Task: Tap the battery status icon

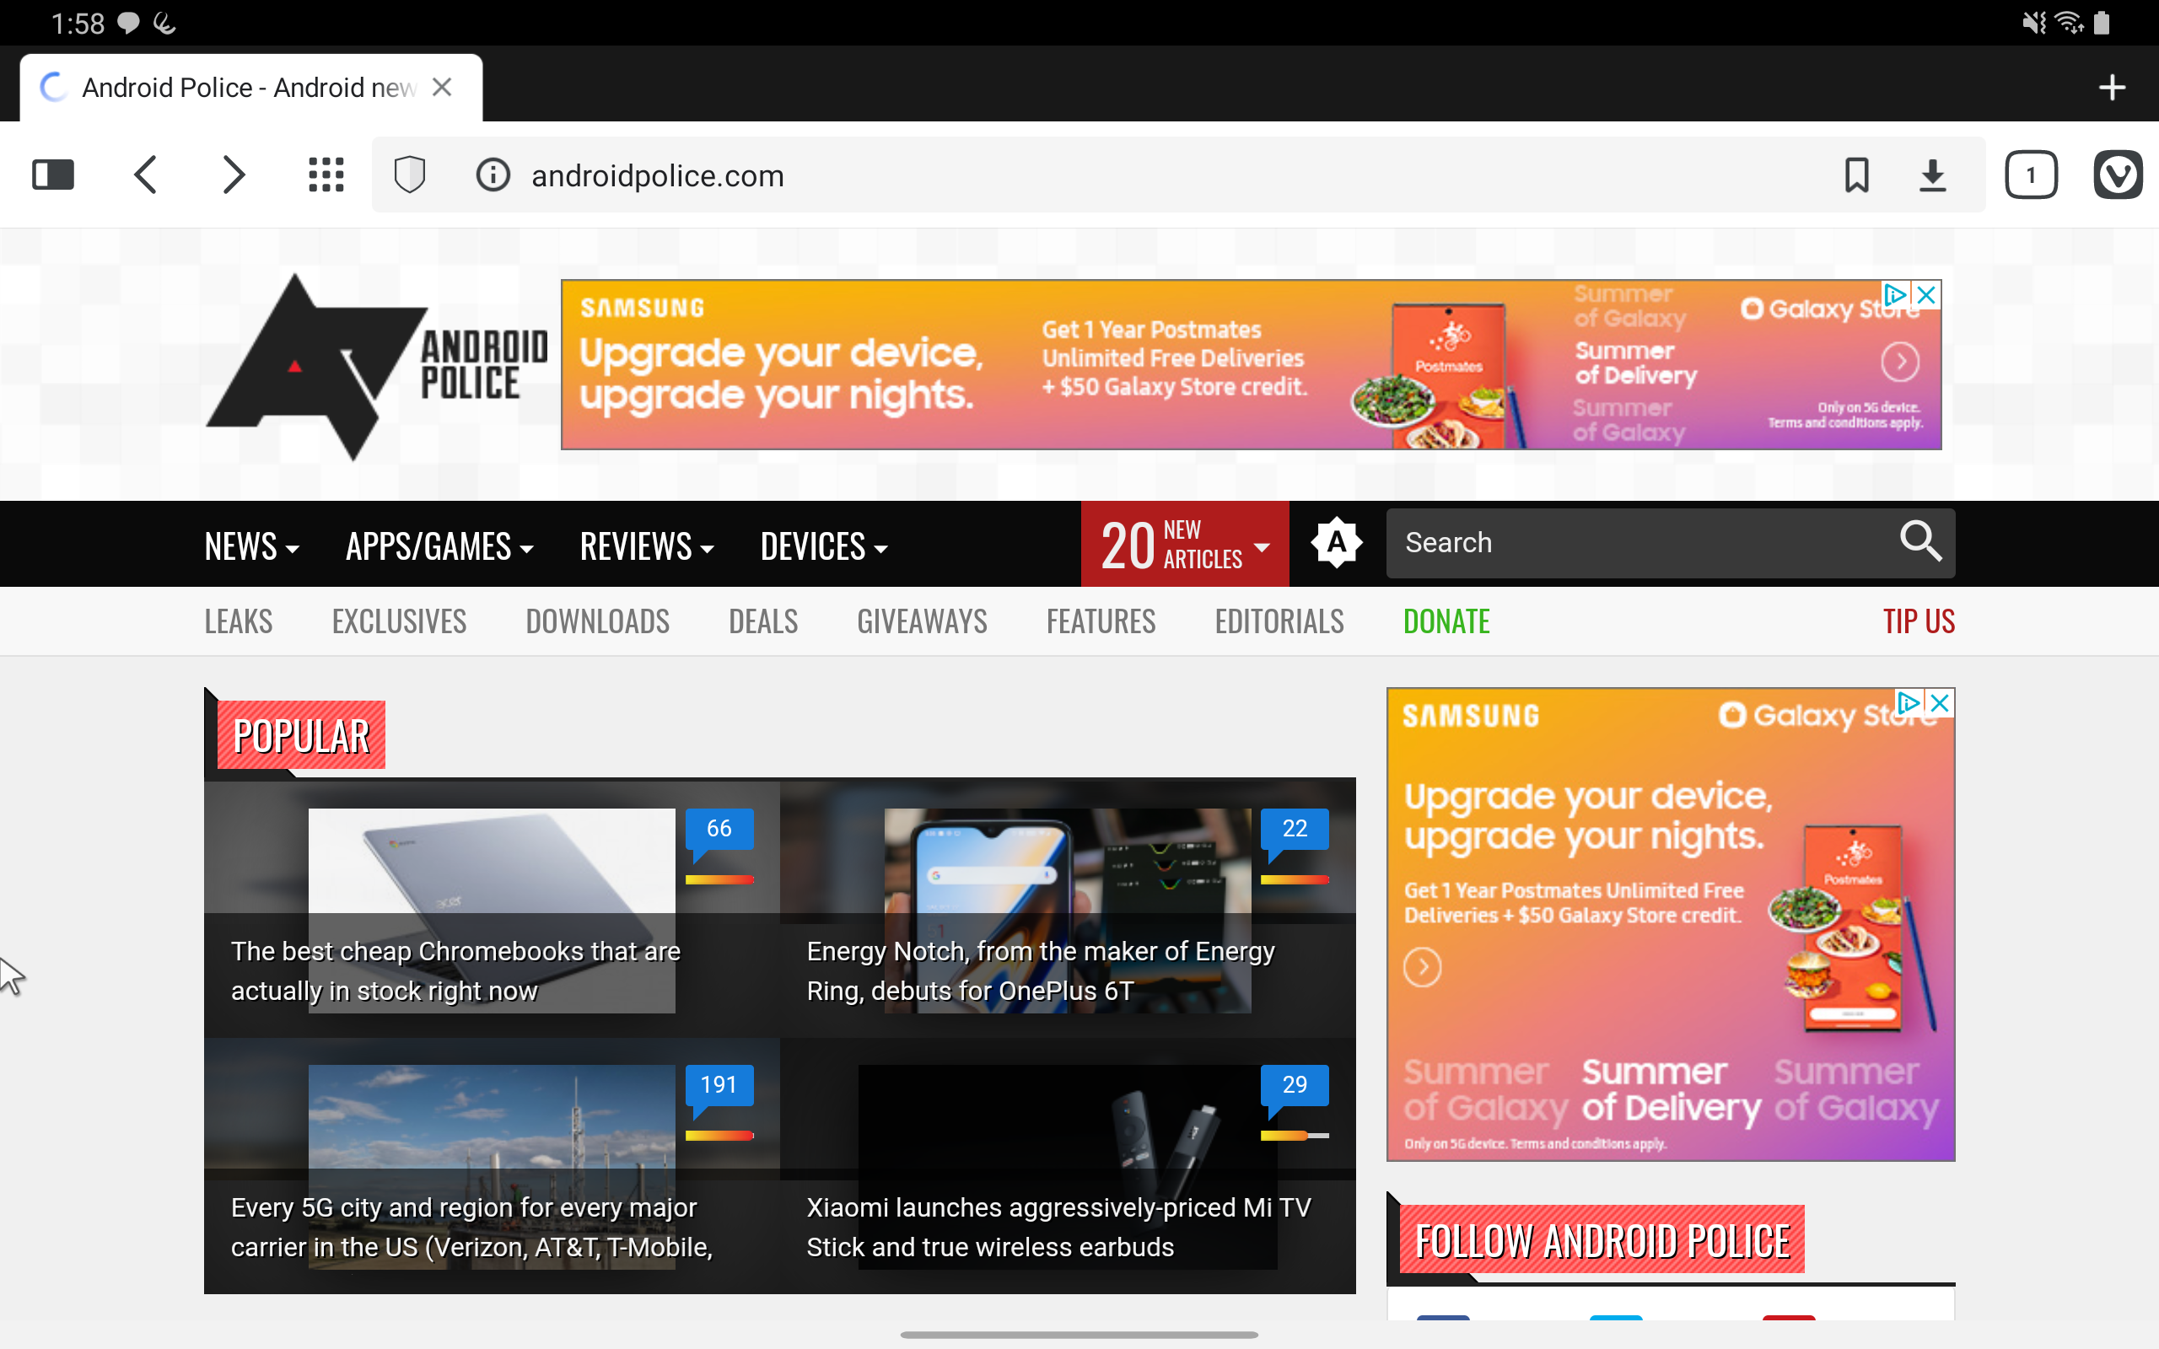Action: [2102, 22]
